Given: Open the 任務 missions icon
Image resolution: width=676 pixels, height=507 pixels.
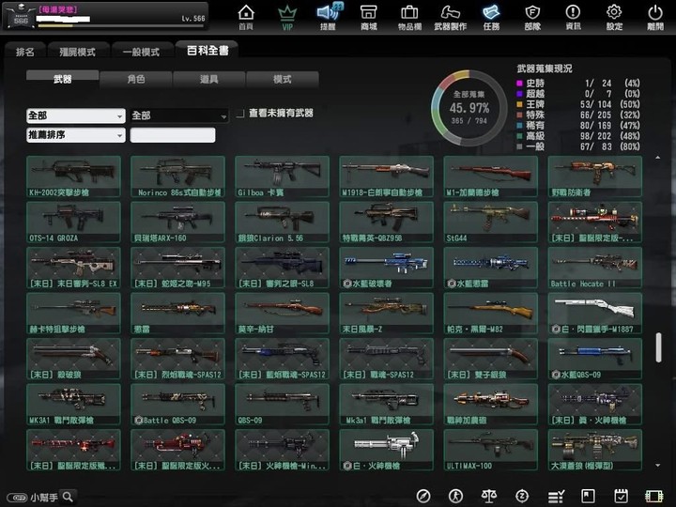Looking at the screenshot, I should pyautogui.click(x=491, y=16).
